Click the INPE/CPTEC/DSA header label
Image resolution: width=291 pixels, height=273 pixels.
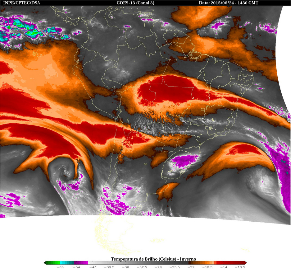point(21,3)
